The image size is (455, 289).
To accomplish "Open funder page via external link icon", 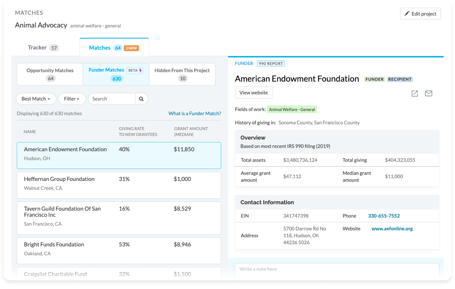I will 415,93.
